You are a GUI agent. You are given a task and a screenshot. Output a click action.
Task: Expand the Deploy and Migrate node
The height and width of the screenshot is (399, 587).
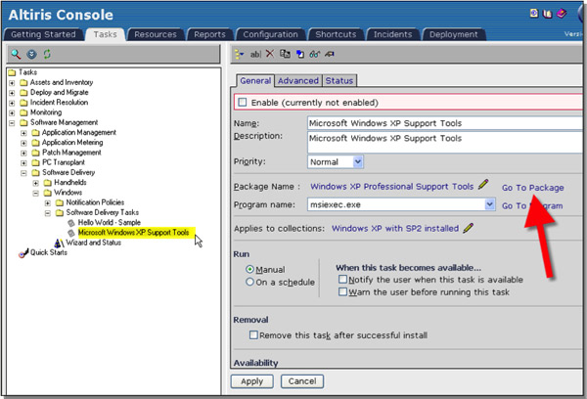pyautogui.click(x=12, y=93)
